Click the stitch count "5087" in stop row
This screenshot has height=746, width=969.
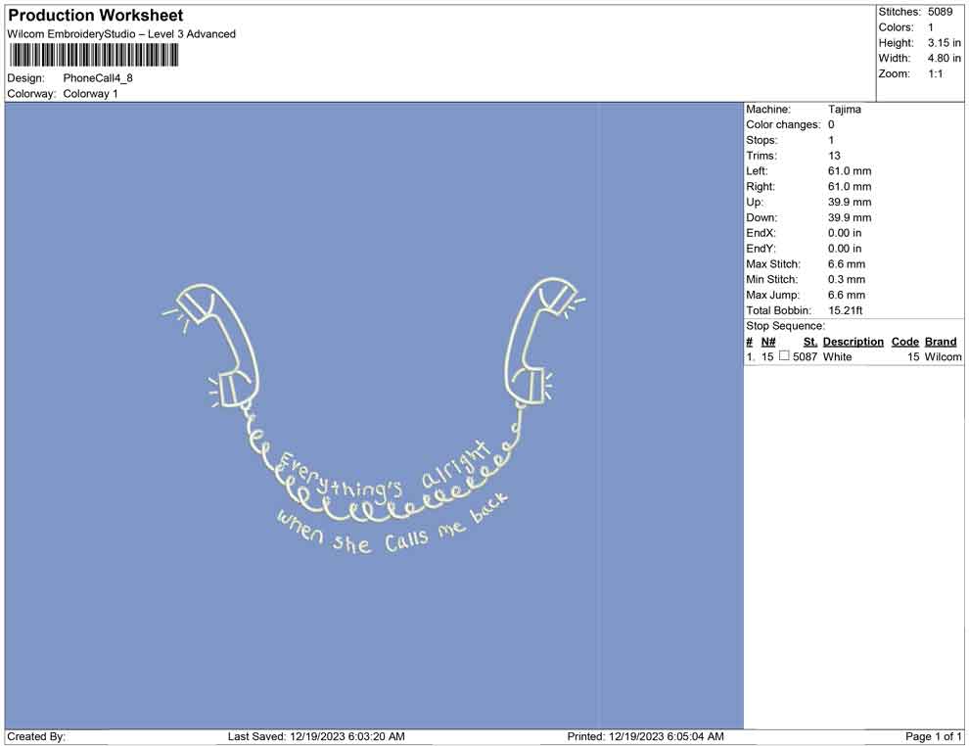click(x=805, y=356)
